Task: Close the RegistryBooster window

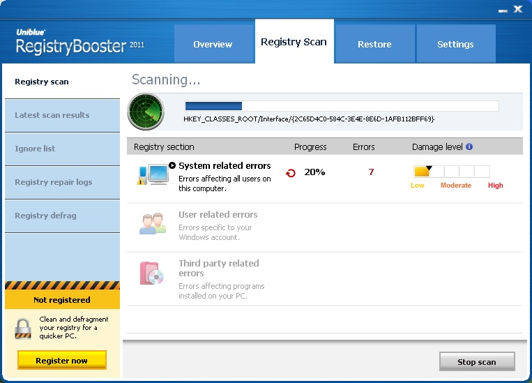Action: 518,9
